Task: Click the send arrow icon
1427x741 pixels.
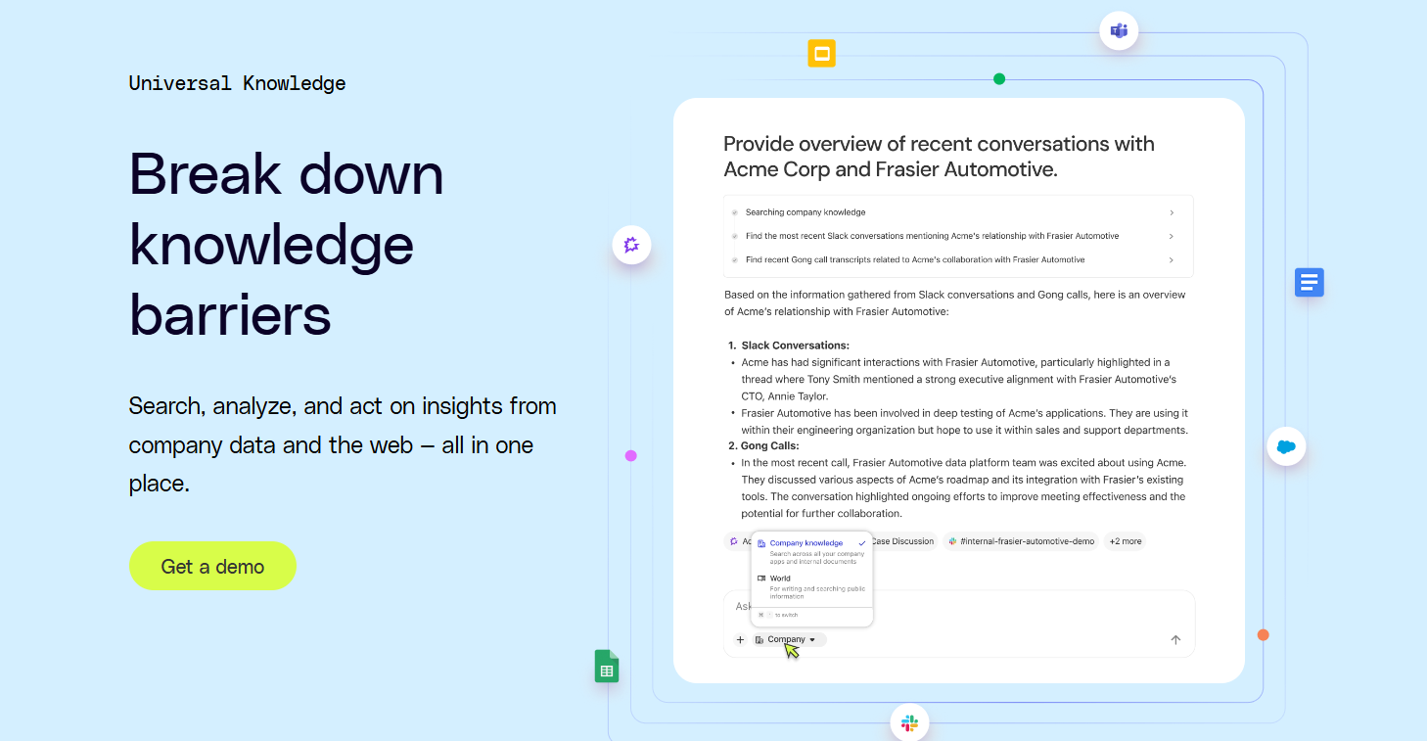Action: coord(1175,639)
